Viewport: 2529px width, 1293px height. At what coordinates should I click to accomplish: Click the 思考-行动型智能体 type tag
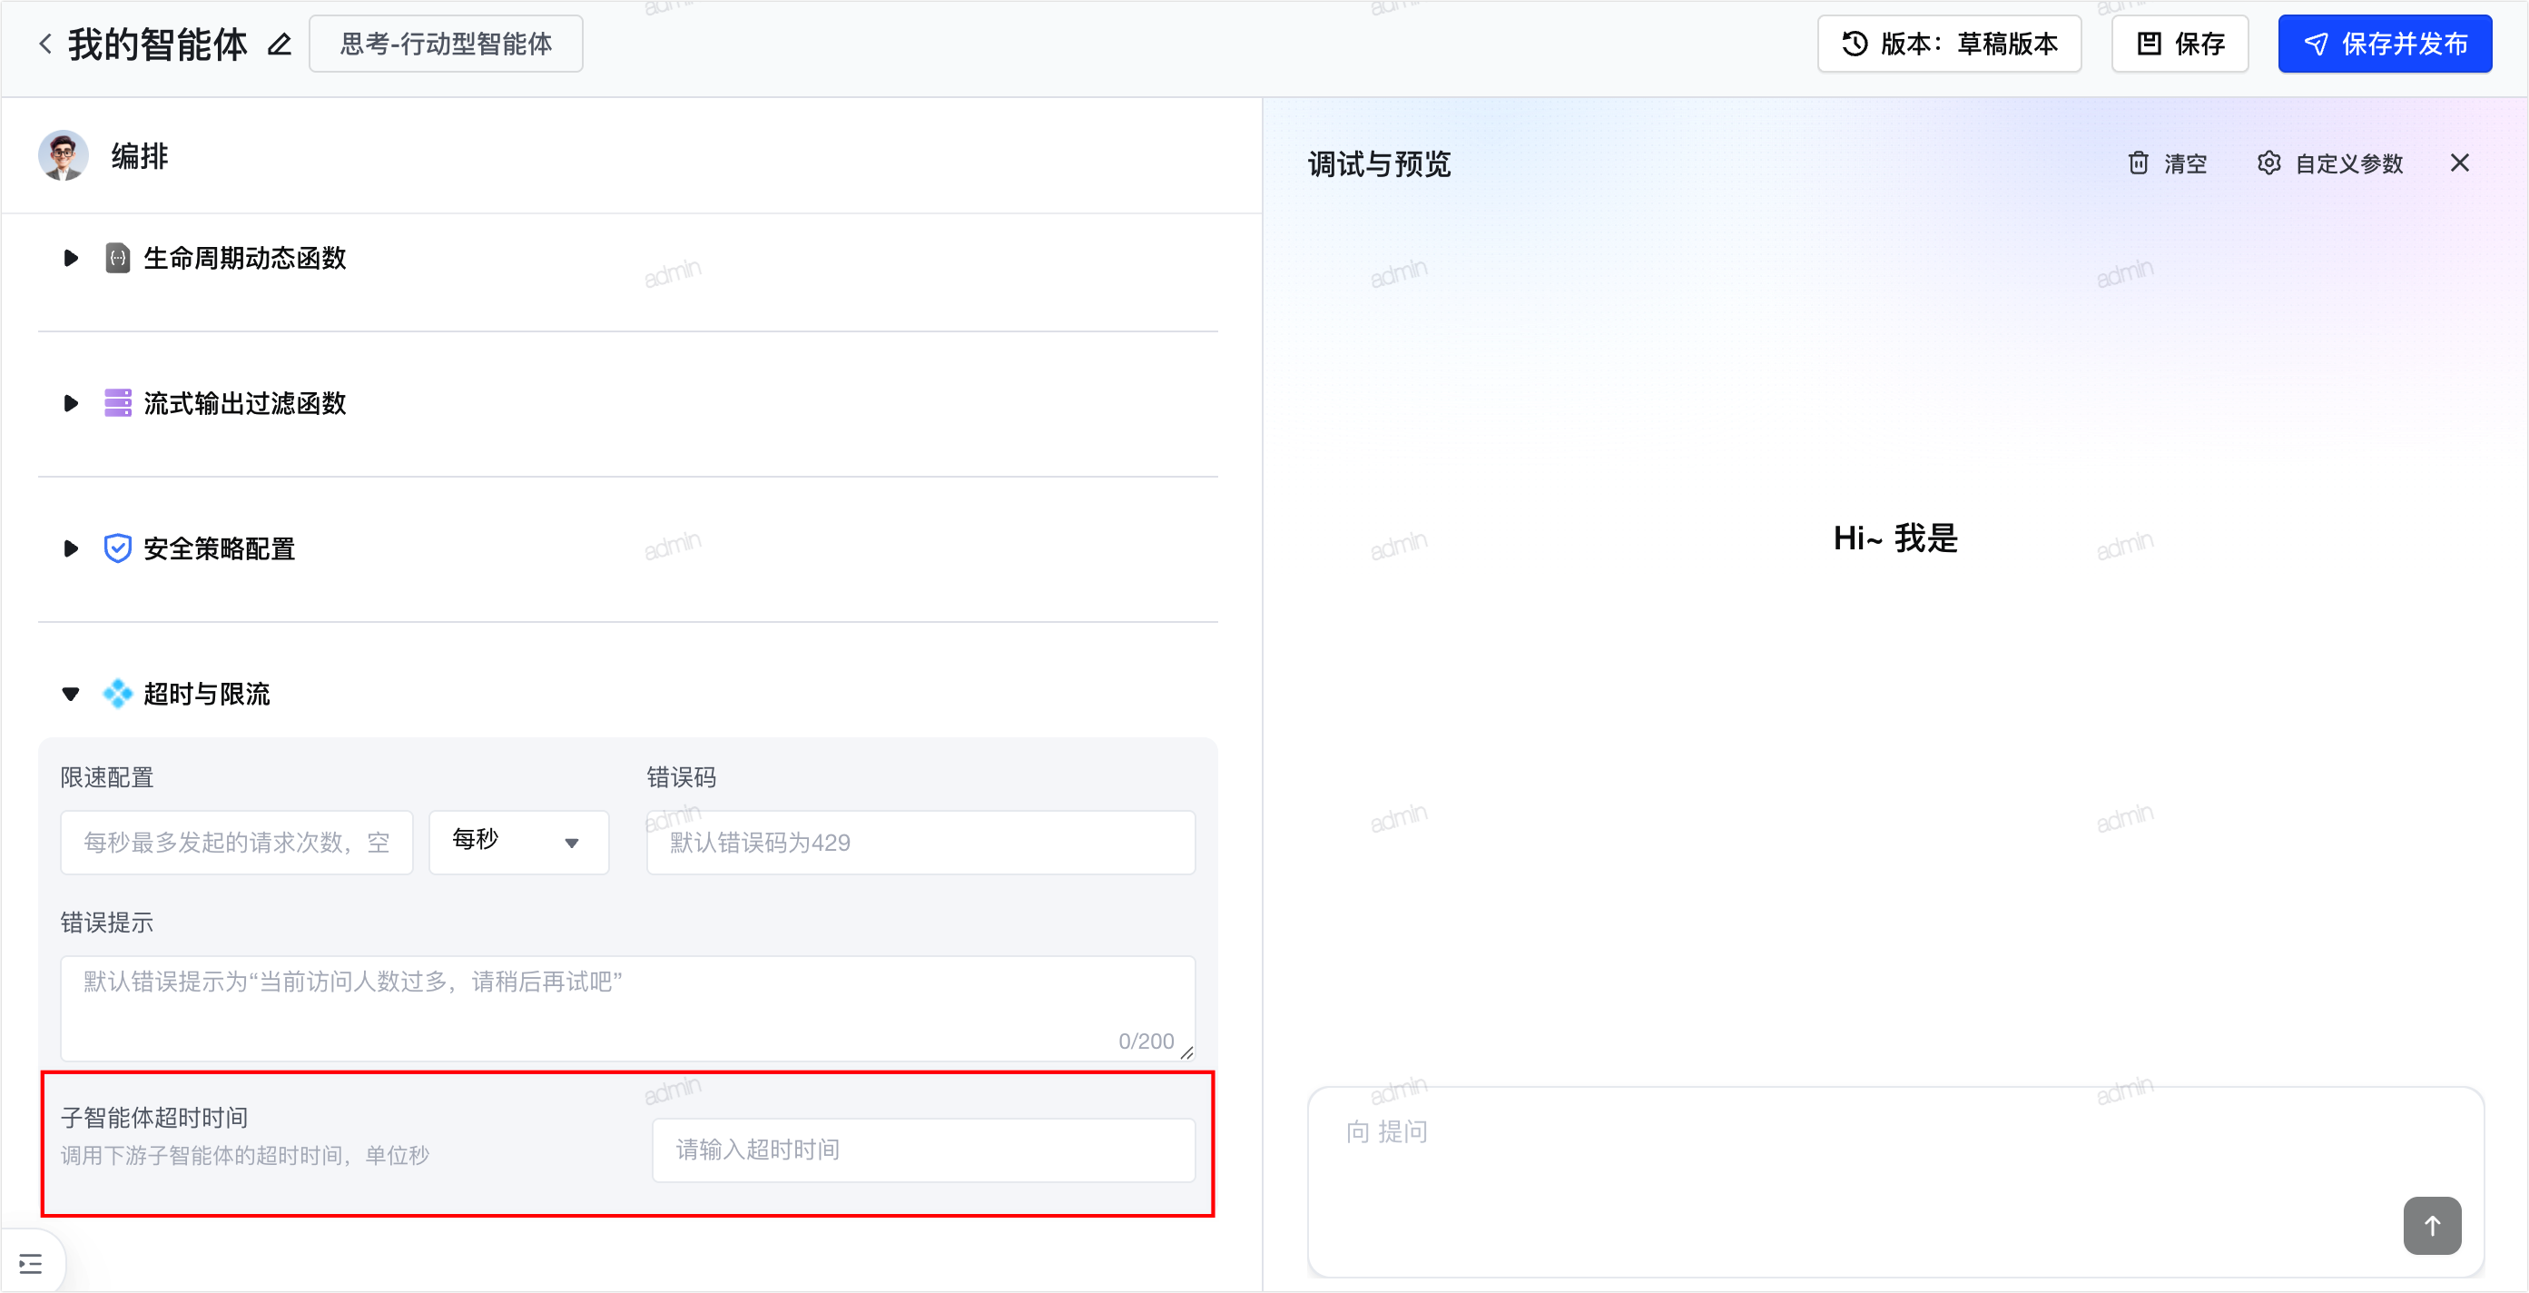(x=446, y=44)
